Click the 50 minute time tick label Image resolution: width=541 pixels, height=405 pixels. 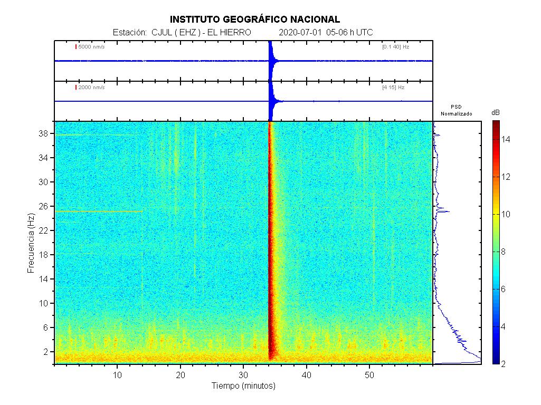point(369,375)
